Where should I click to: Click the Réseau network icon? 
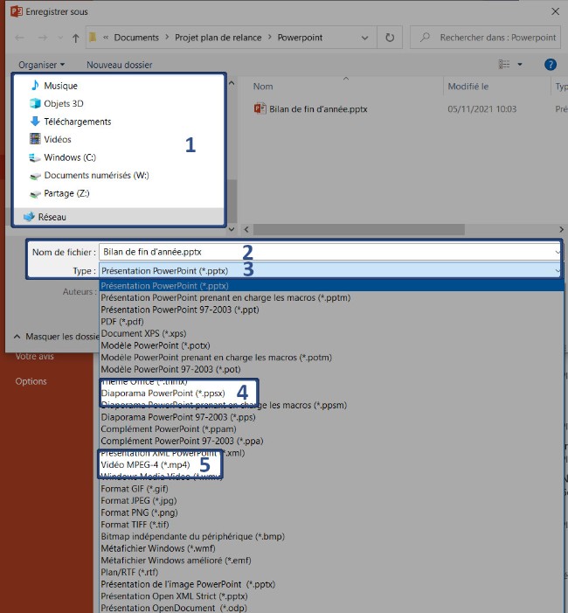29,217
